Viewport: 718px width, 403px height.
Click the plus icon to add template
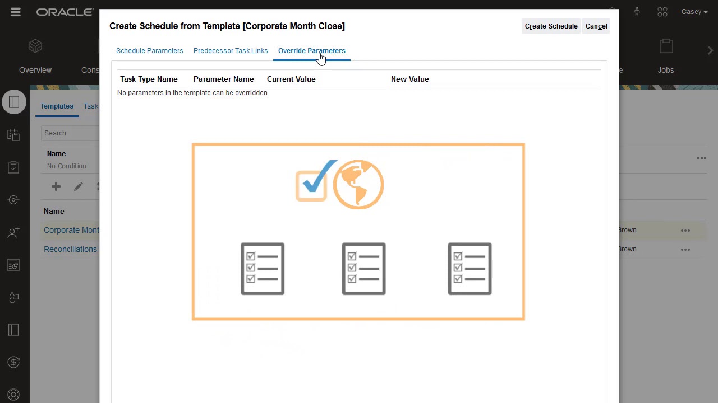tap(56, 186)
